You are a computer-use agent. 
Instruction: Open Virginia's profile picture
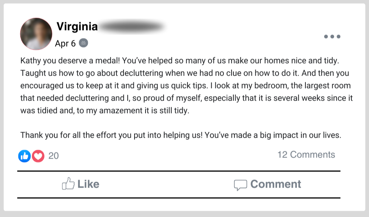coord(36,34)
